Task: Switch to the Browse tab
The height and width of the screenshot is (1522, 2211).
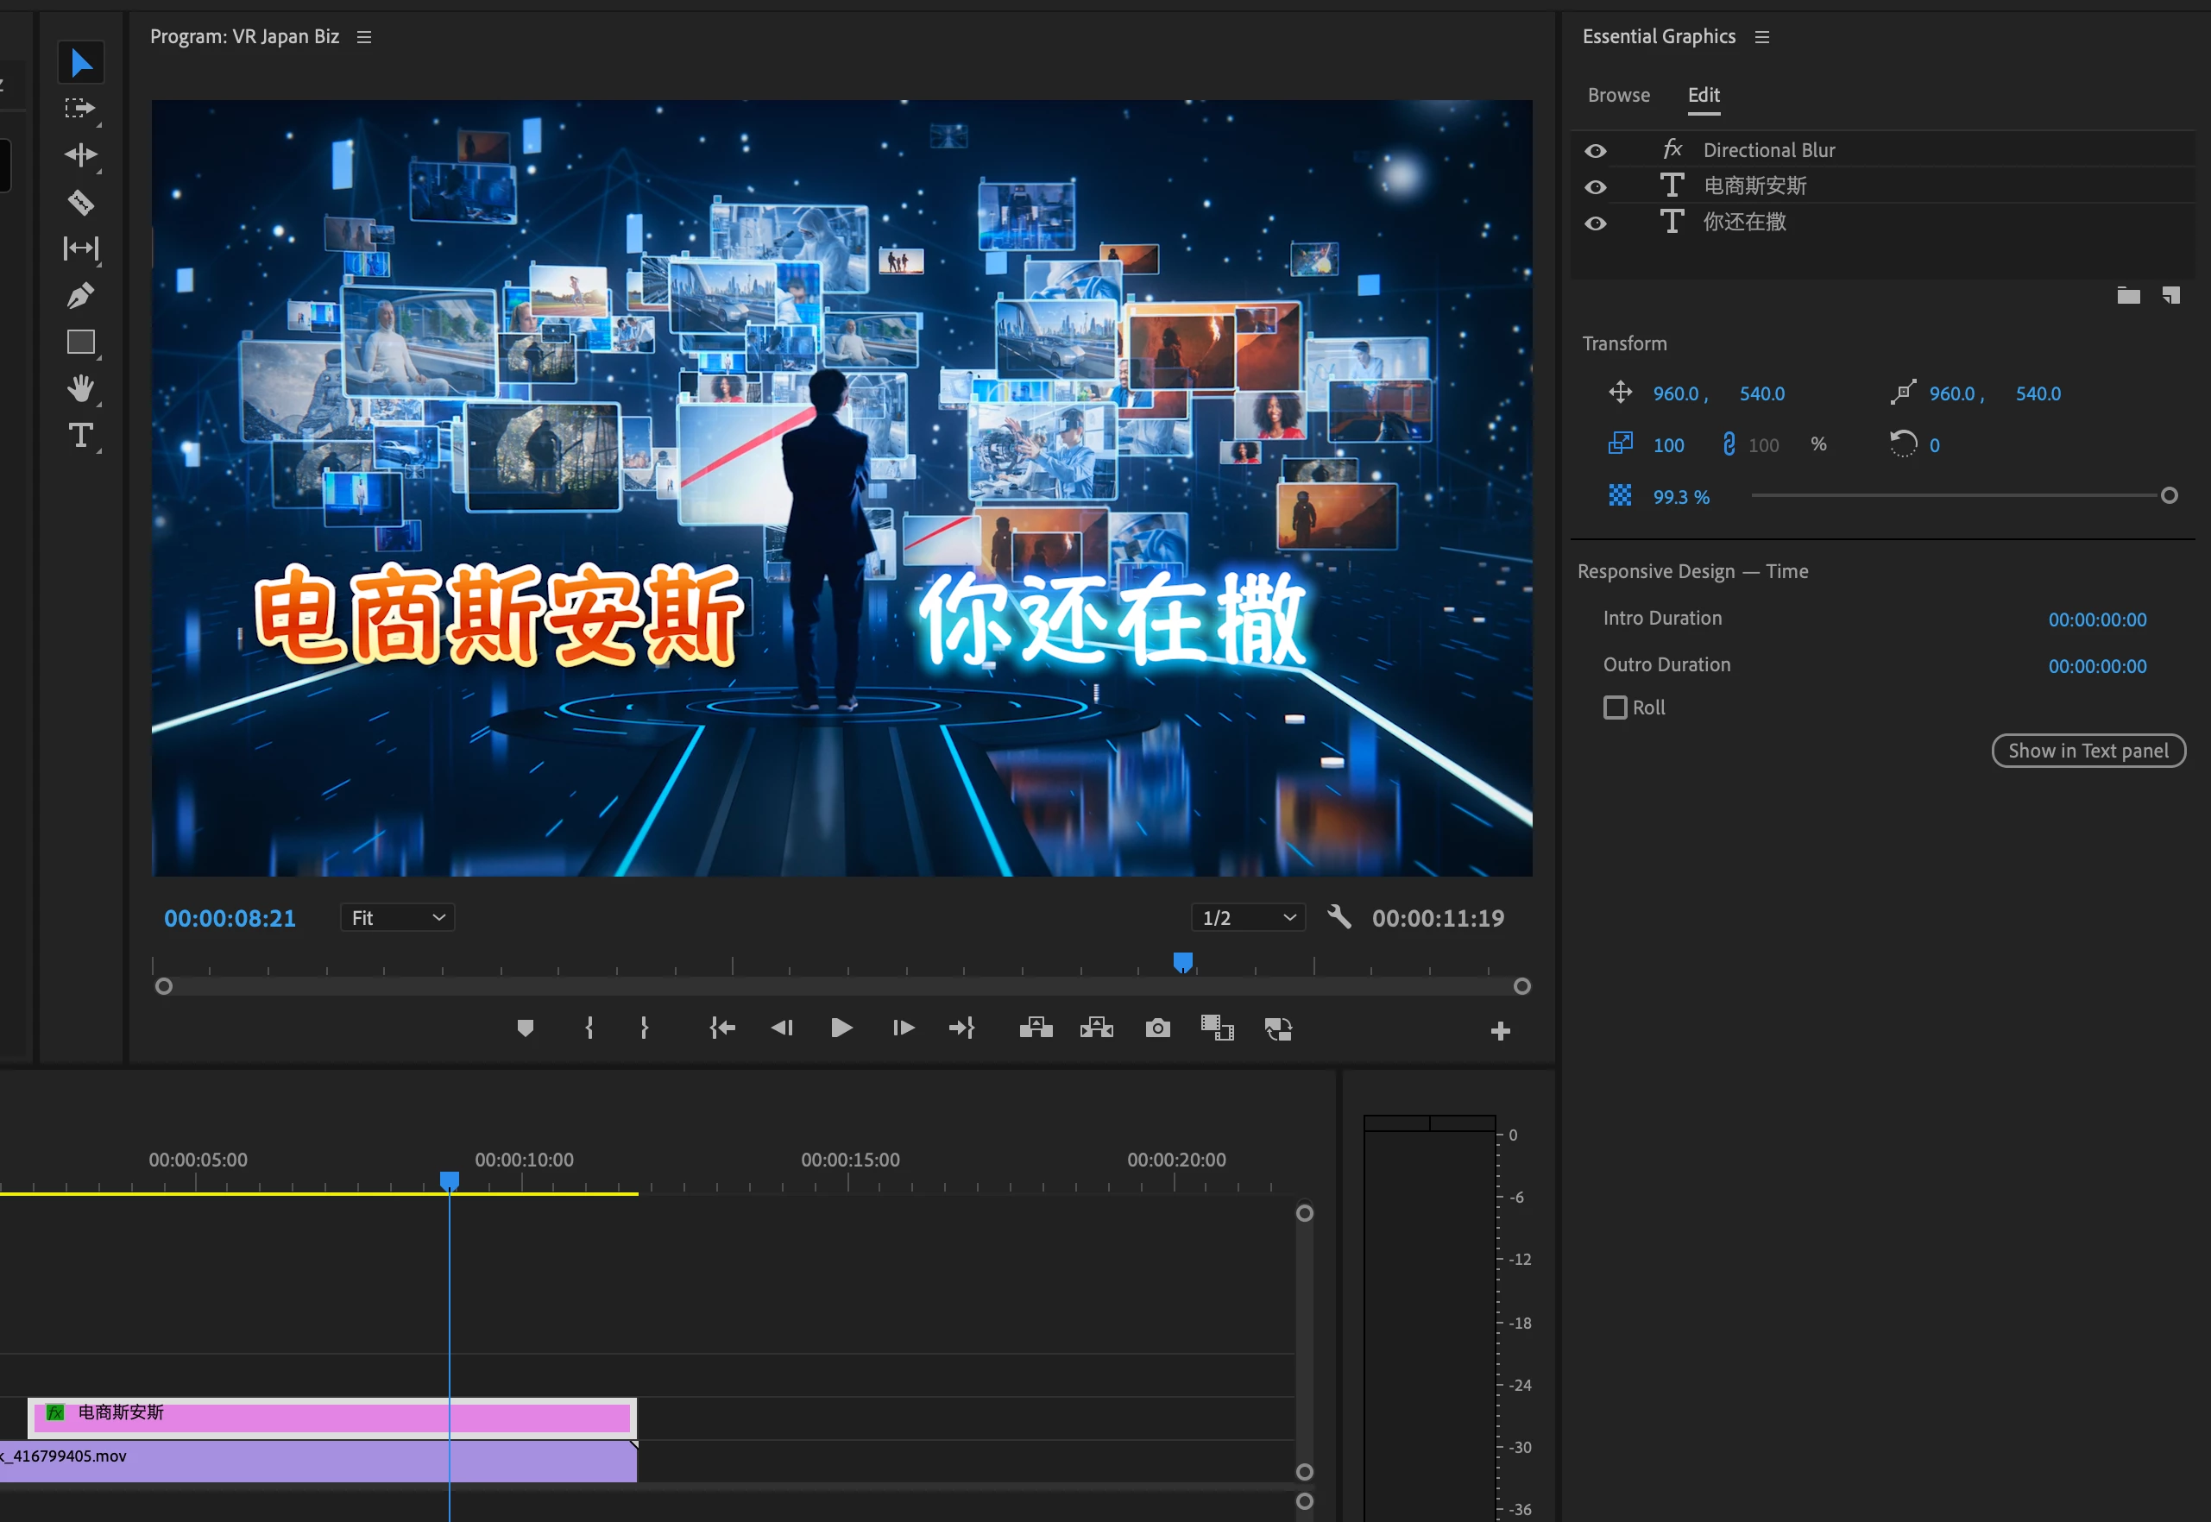Action: [1618, 96]
